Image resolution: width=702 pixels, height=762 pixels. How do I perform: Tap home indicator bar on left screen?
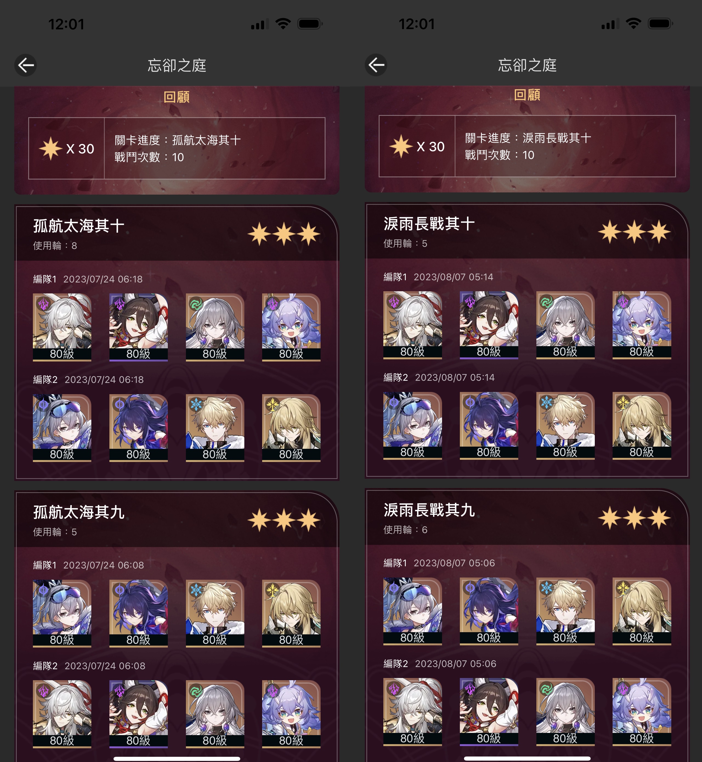177,759
